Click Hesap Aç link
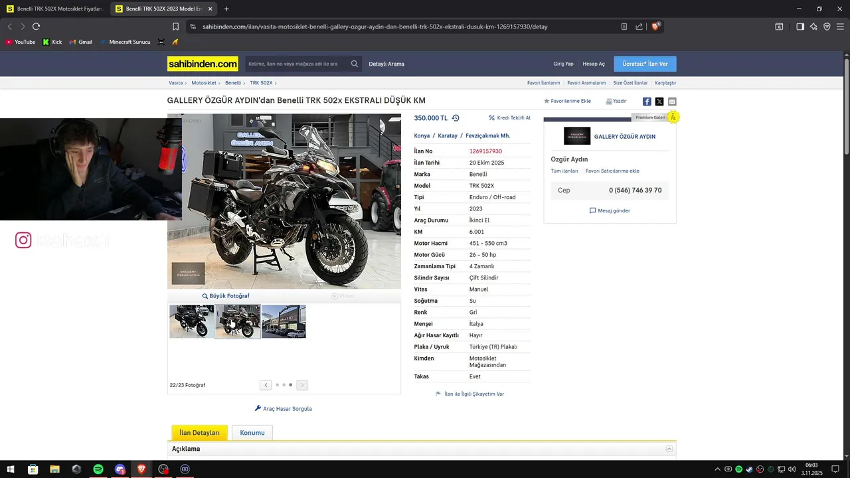The image size is (850, 478). point(594,64)
